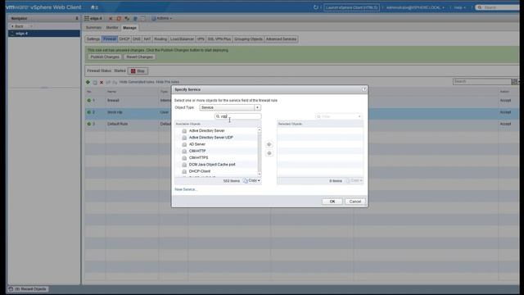The width and height of the screenshot is (524, 295).
Task: Open the NAT sub-tab
Action: coord(147,39)
